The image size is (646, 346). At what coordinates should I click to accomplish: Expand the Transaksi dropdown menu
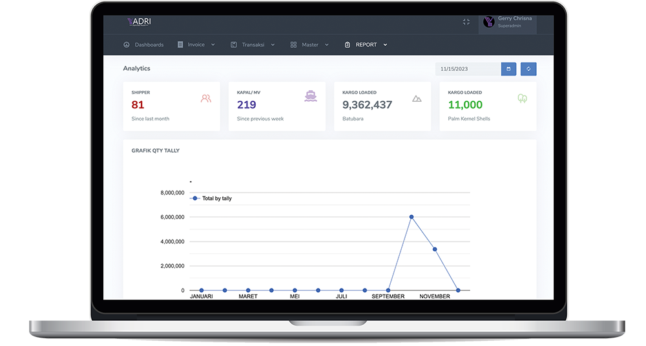(253, 45)
